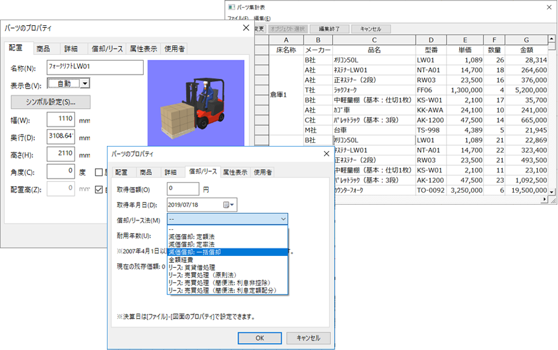The height and width of the screenshot is (350, 558).
Task: Toggle the checkbox beside the 角度 field
Action: [x=99, y=172]
